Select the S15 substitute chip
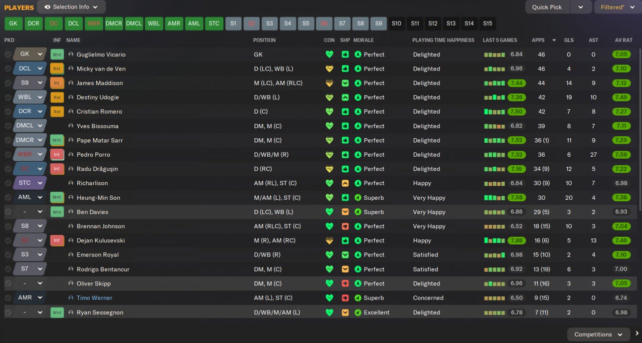642x343 pixels. 487,24
